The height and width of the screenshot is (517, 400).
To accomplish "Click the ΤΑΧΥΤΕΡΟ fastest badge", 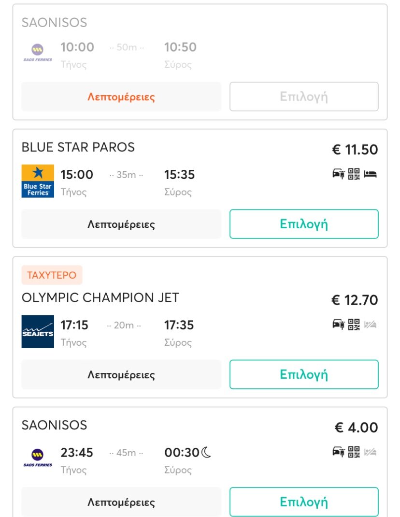I will click(52, 275).
